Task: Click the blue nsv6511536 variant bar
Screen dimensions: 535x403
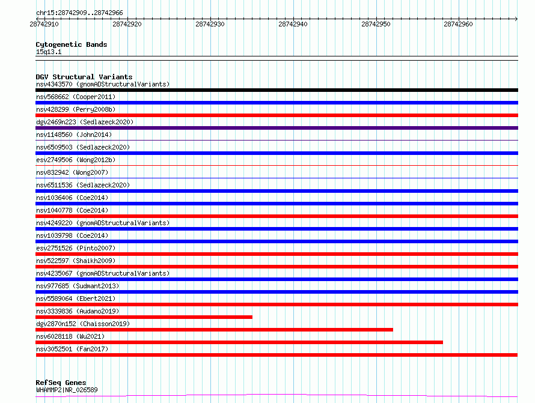Action: click(x=277, y=191)
